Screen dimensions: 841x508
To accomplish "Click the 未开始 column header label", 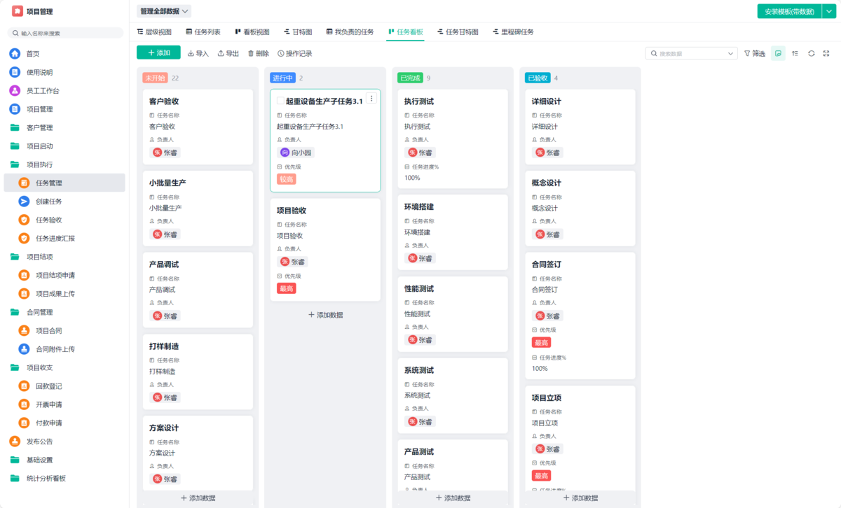I will pyautogui.click(x=154, y=78).
